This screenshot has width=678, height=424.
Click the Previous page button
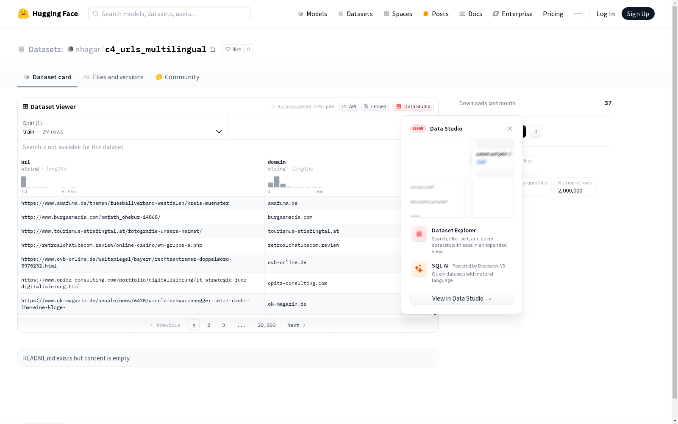(x=165, y=325)
